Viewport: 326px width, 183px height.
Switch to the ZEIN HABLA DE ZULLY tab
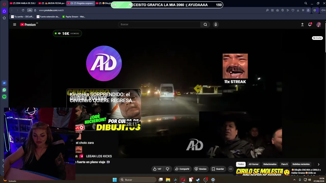pos(23,3)
